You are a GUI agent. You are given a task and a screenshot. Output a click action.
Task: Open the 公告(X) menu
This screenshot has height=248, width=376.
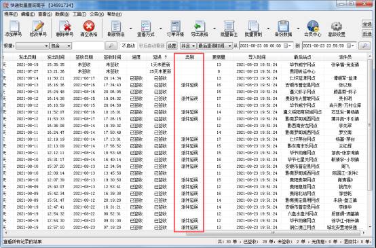[x=96, y=14]
